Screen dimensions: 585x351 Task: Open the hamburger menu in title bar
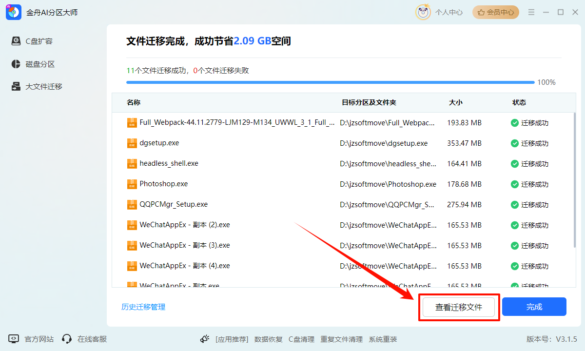[531, 12]
